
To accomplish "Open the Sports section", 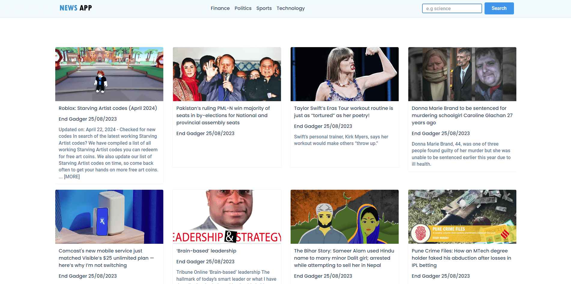I will 264,8.
